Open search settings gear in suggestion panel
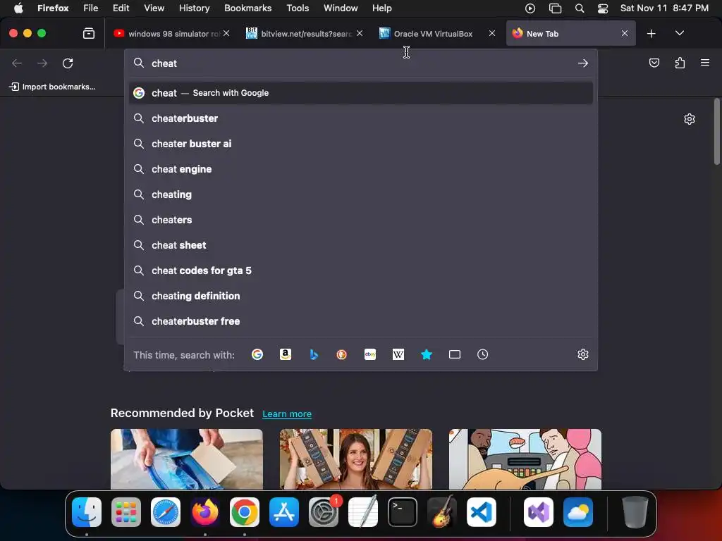 click(583, 354)
